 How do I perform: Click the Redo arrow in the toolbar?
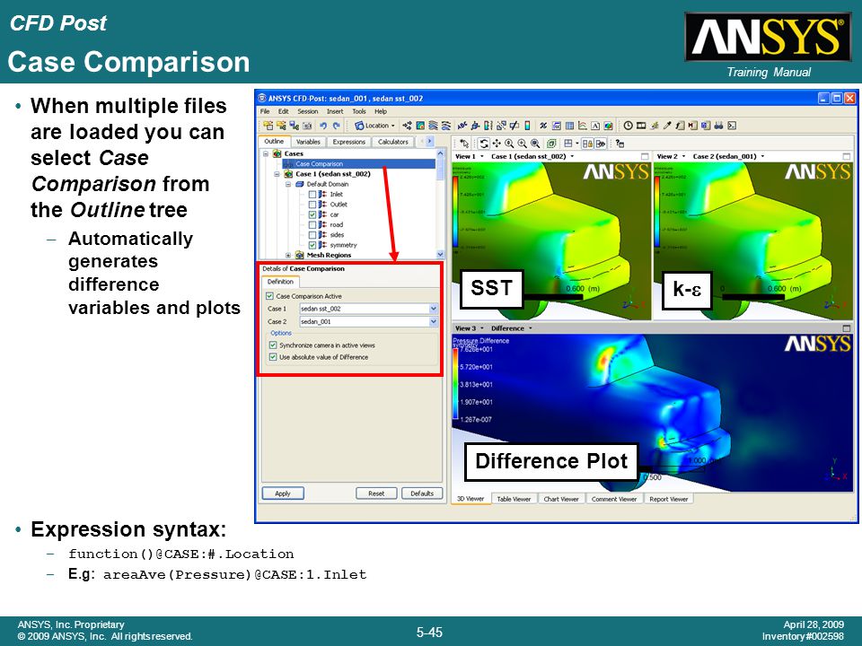click(x=336, y=126)
